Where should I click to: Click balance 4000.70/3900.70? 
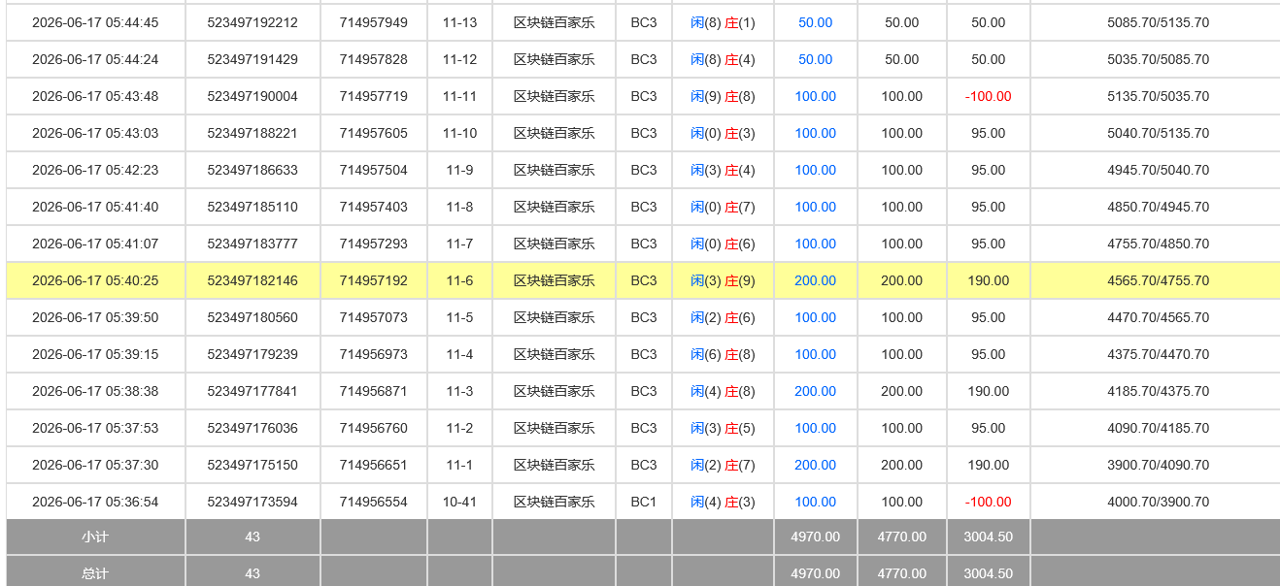pos(1159,502)
